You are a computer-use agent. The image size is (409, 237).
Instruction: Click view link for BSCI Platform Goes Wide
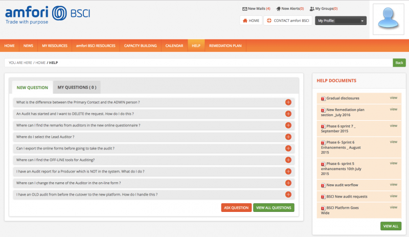[393, 207]
